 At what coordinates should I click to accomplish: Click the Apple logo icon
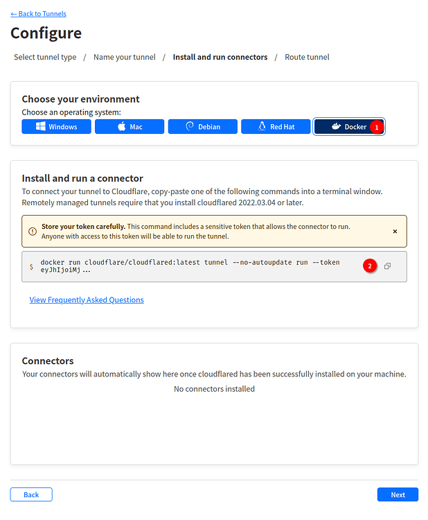tap(121, 127)
